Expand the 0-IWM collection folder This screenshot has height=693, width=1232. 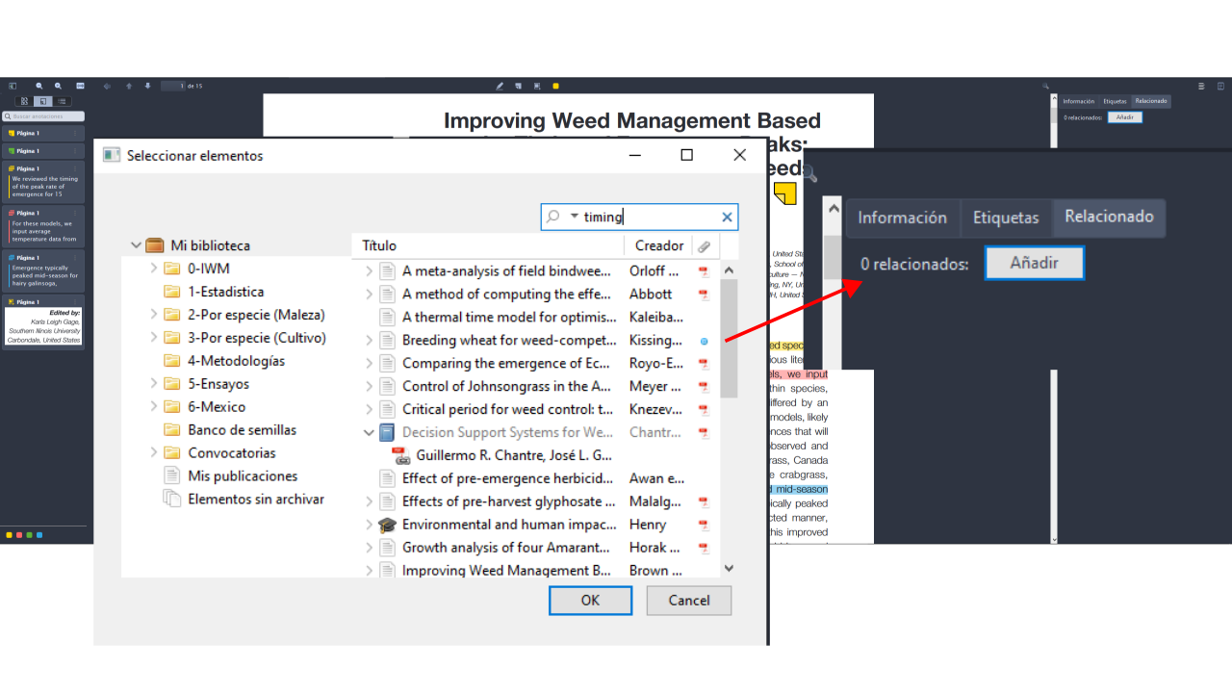(154, 269)
